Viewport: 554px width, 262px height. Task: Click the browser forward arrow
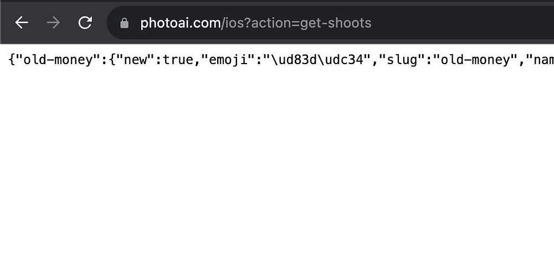click(x=53, y=23)
